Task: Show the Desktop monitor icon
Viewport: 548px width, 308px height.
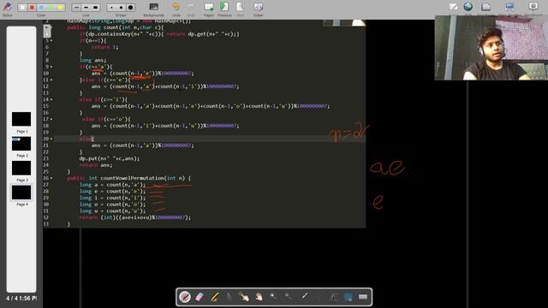Action: click(510, 7)
